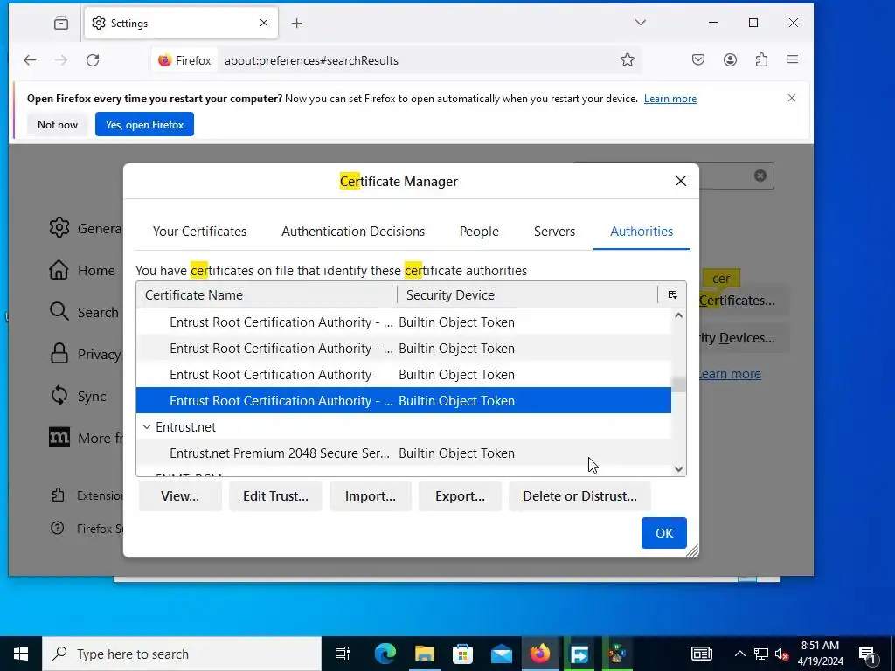Close the Settings tab

tap(264, 23)
